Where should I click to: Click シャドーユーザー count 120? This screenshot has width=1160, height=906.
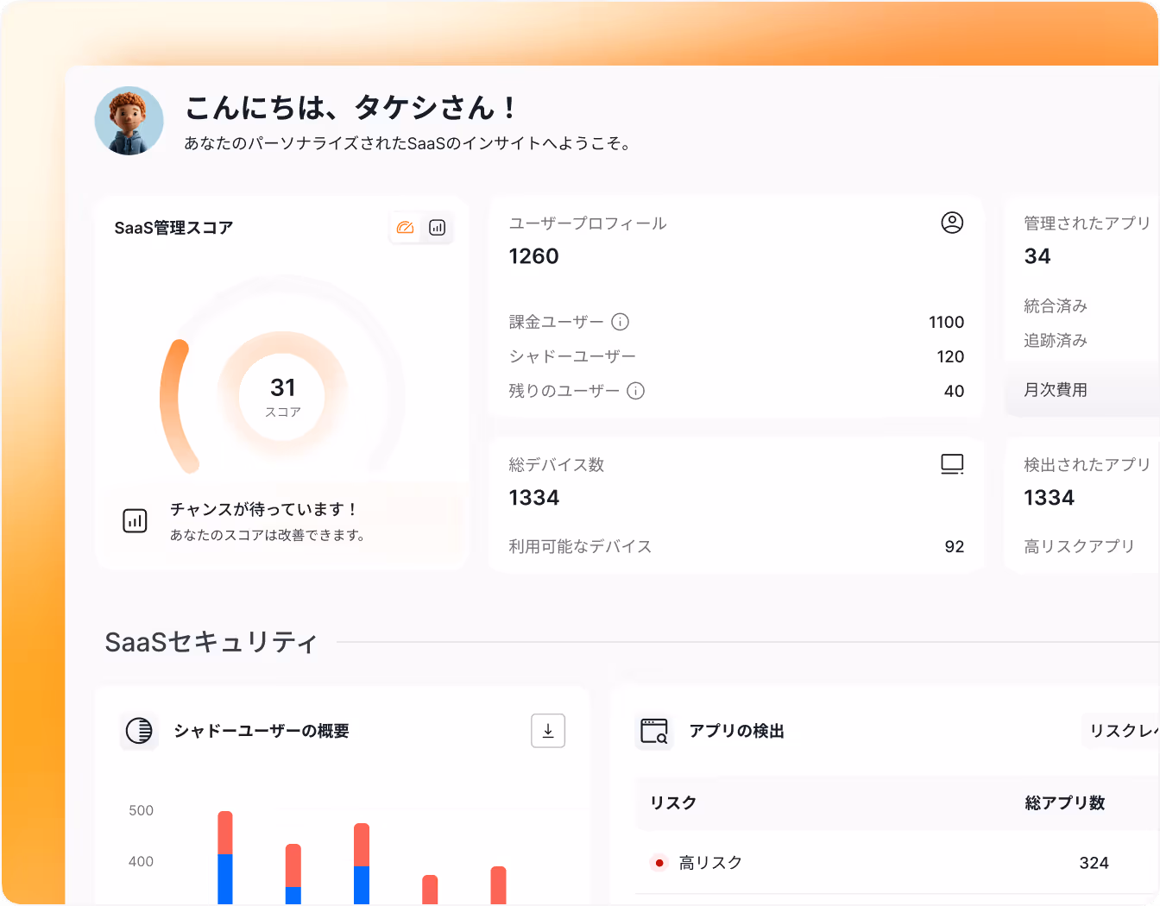point(950,356)
